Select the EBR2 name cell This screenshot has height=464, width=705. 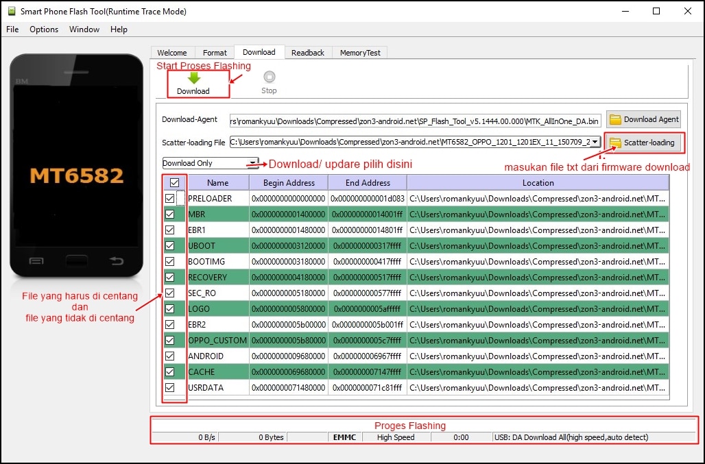[218, 324]
